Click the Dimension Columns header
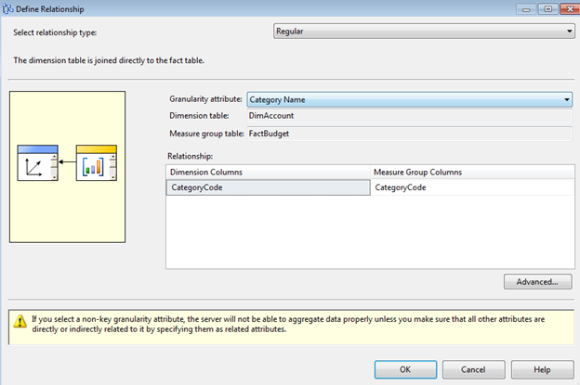 click(268, 172)
